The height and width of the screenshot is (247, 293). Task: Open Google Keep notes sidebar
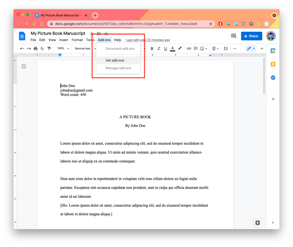point(272,64)
